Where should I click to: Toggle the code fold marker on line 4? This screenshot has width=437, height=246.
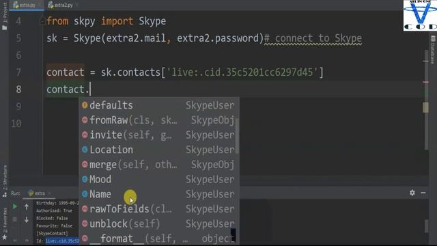[42, 20]
